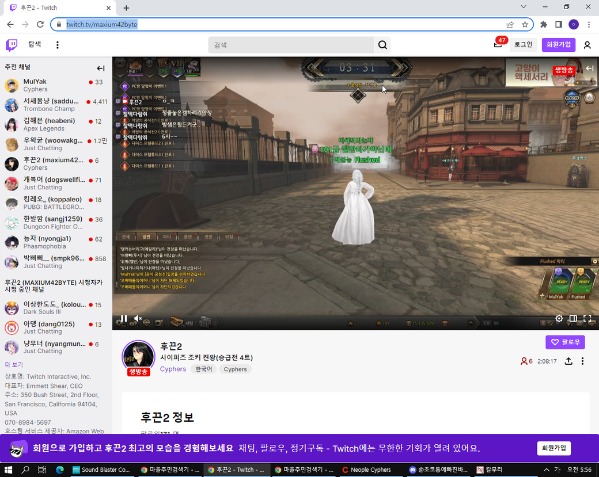The height and width of the screenshot is (477, 599).
Task: Follow the channel with 팔로우 button
Action: click(565, 342)
